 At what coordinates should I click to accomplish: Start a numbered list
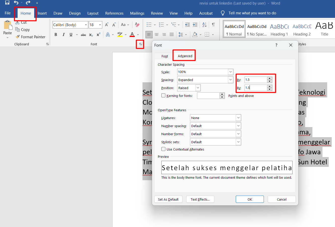coord(161,25)
